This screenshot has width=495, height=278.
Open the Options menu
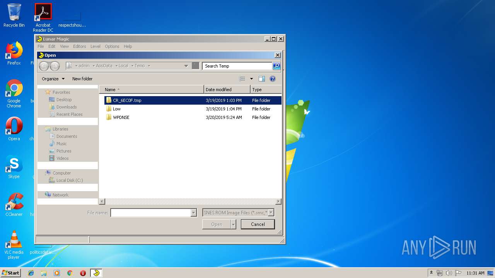pyautogui.click(x=112, y=46)
